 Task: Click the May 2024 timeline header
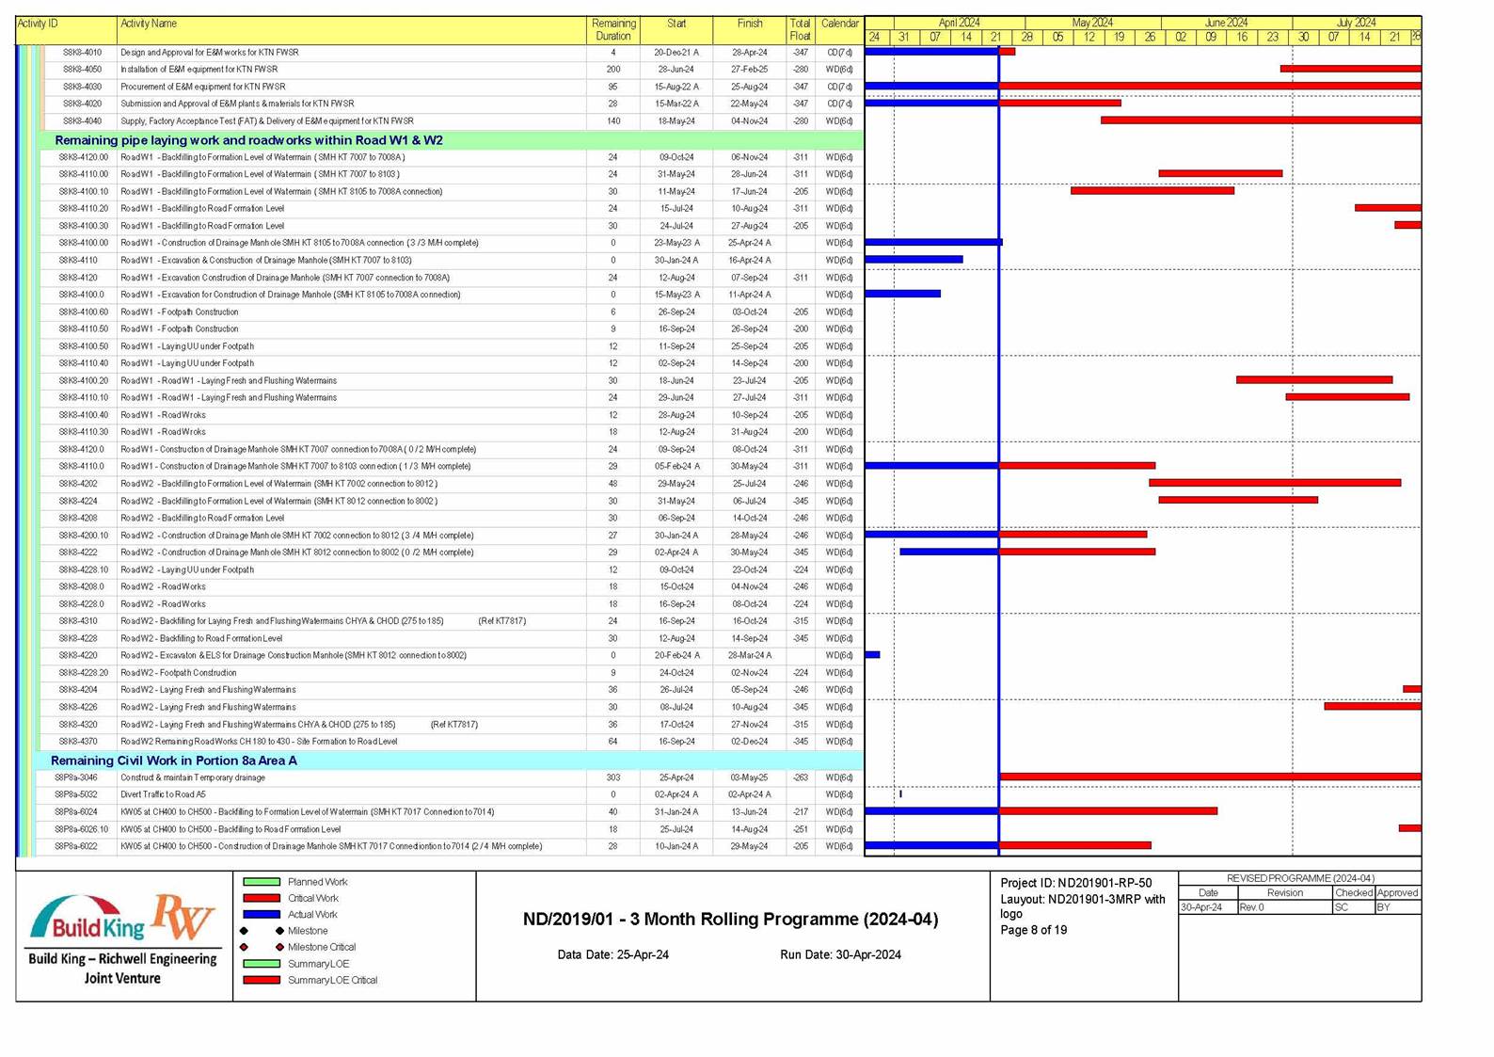(x=1091, y=23)
